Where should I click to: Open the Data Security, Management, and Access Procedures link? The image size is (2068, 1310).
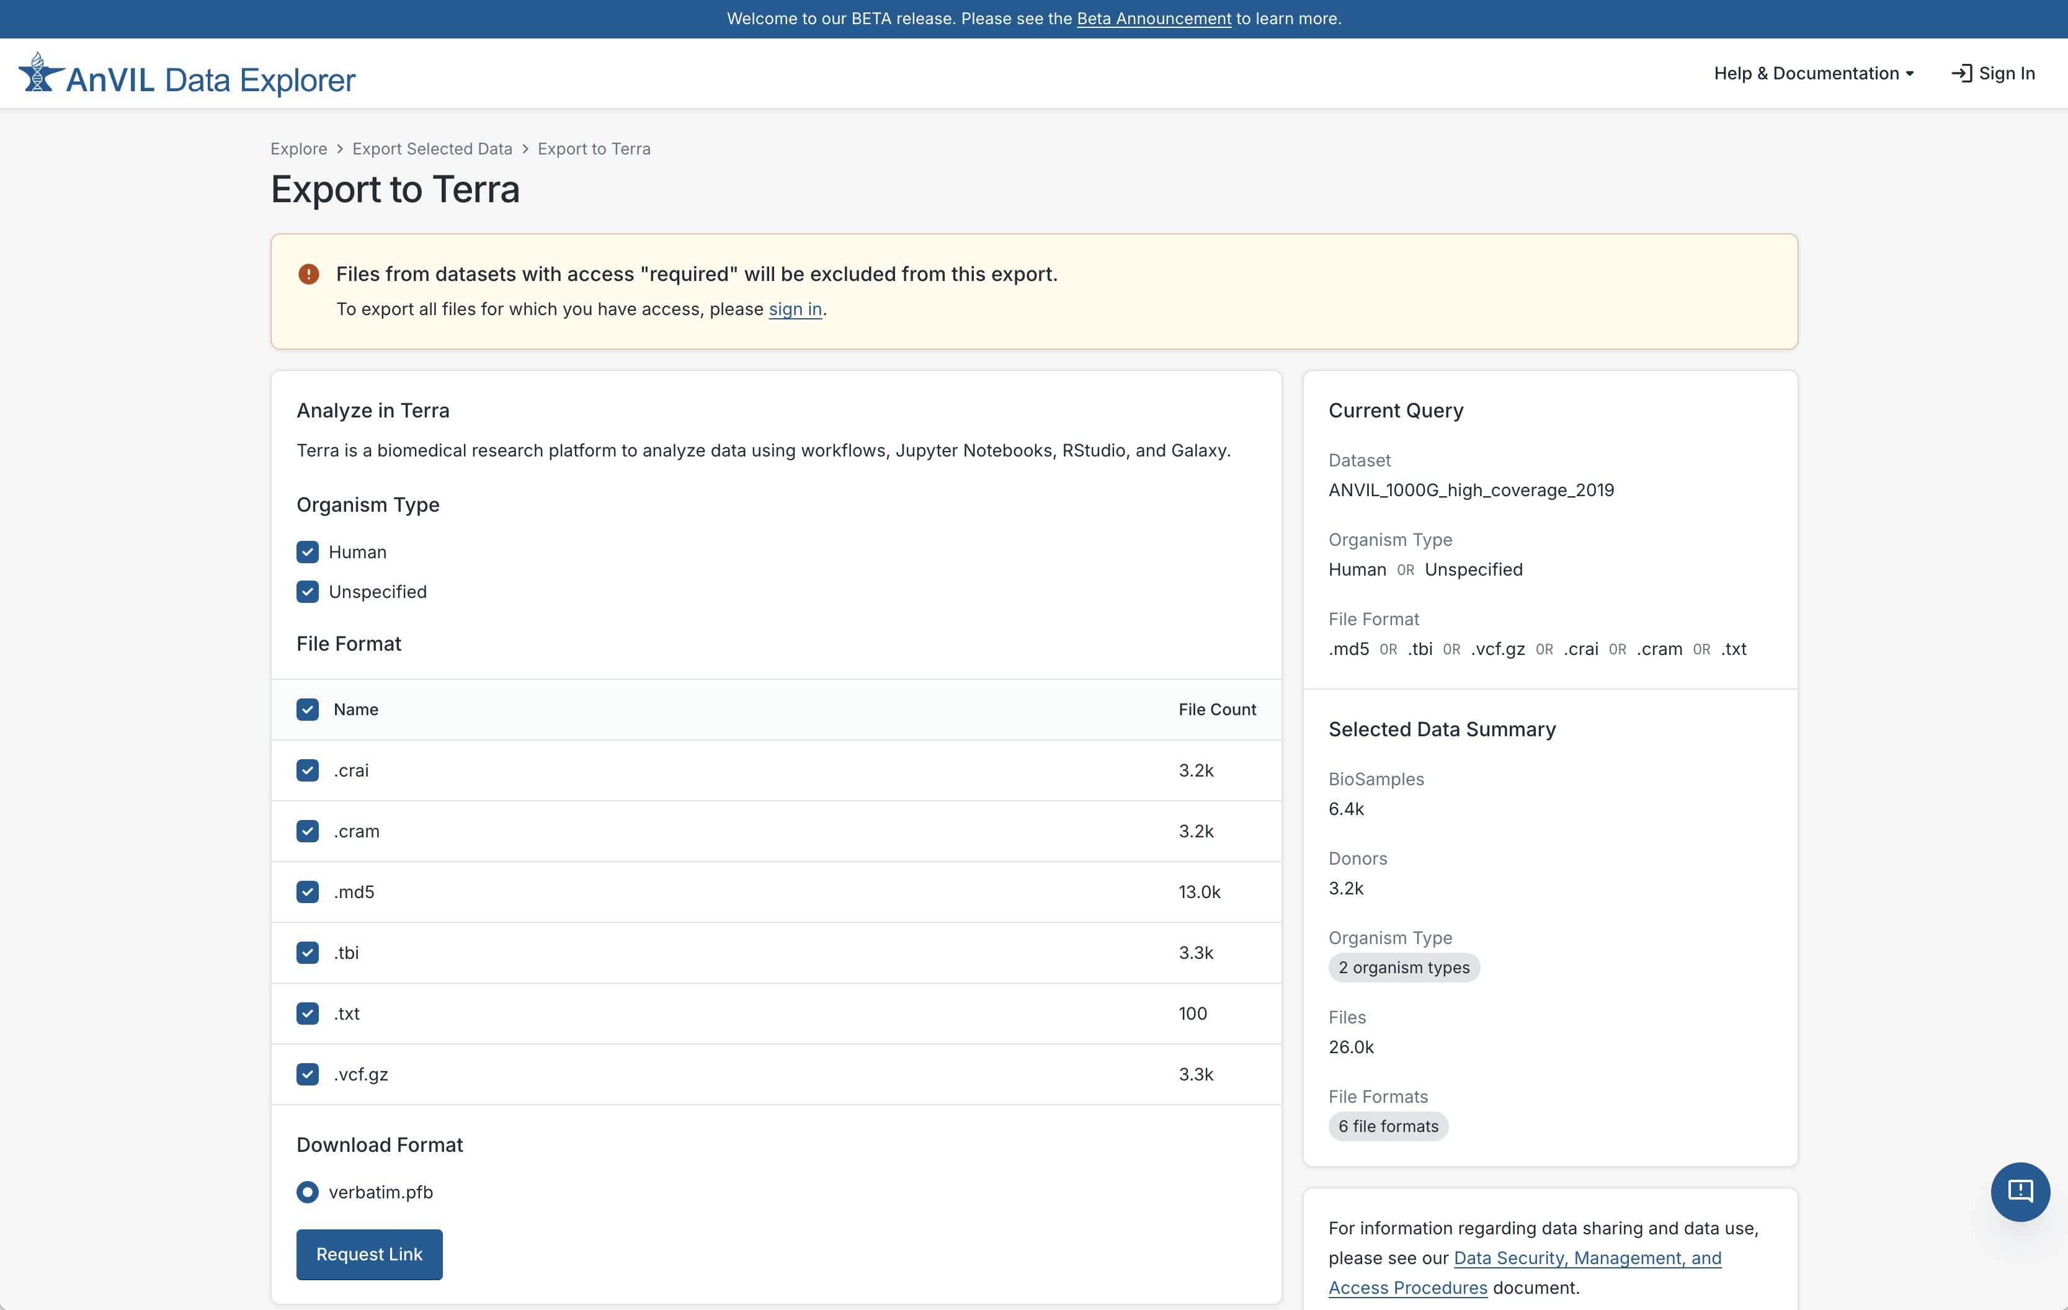(1587, 1258)
